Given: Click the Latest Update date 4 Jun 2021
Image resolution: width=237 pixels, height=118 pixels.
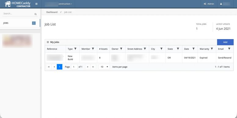Looking at the screenshot, I should [x=223, y=29].
